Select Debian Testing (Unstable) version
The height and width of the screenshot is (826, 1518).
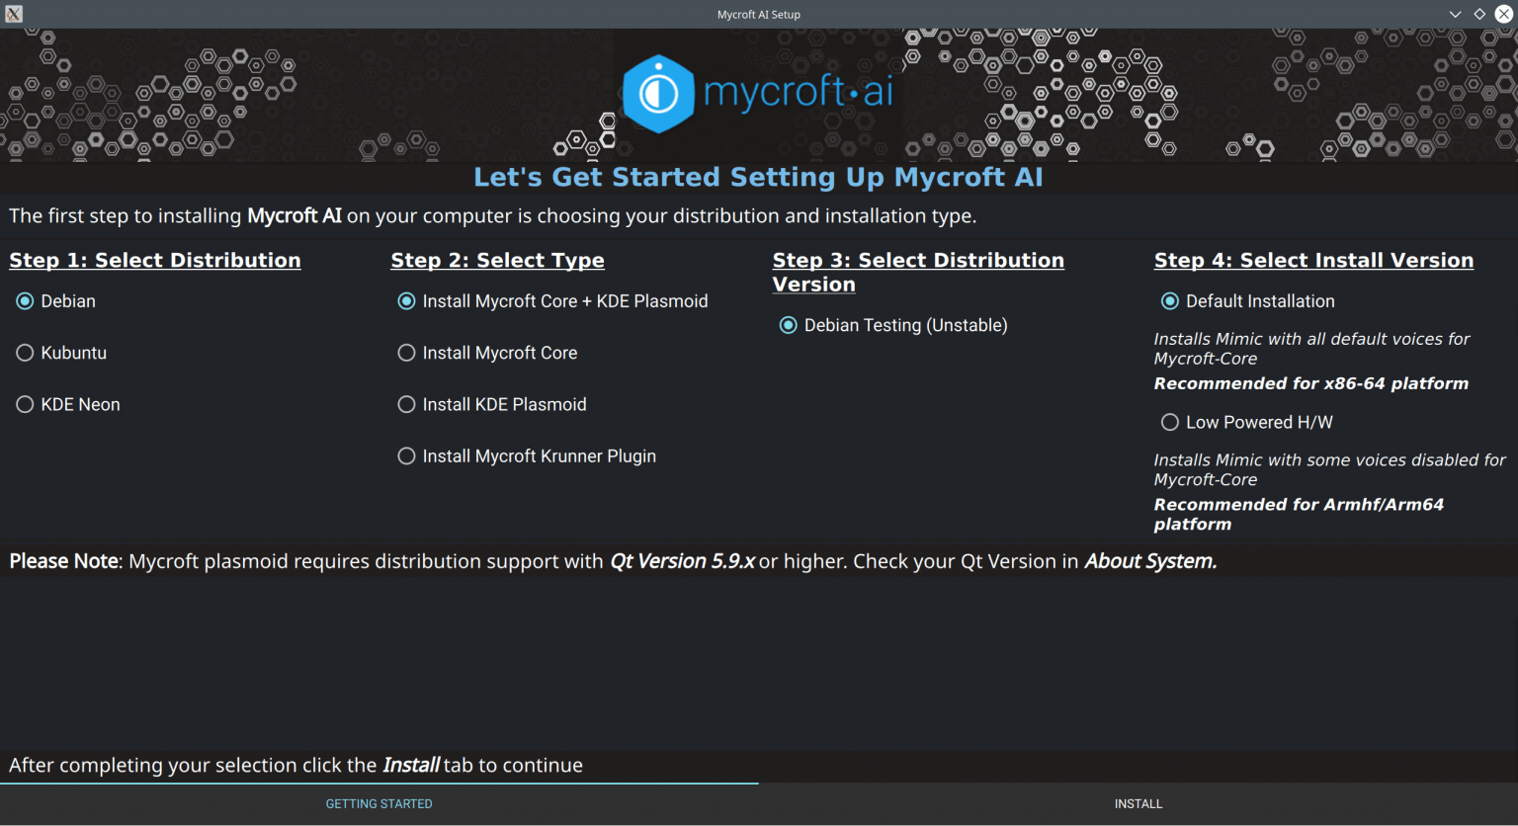coord(788,324)
